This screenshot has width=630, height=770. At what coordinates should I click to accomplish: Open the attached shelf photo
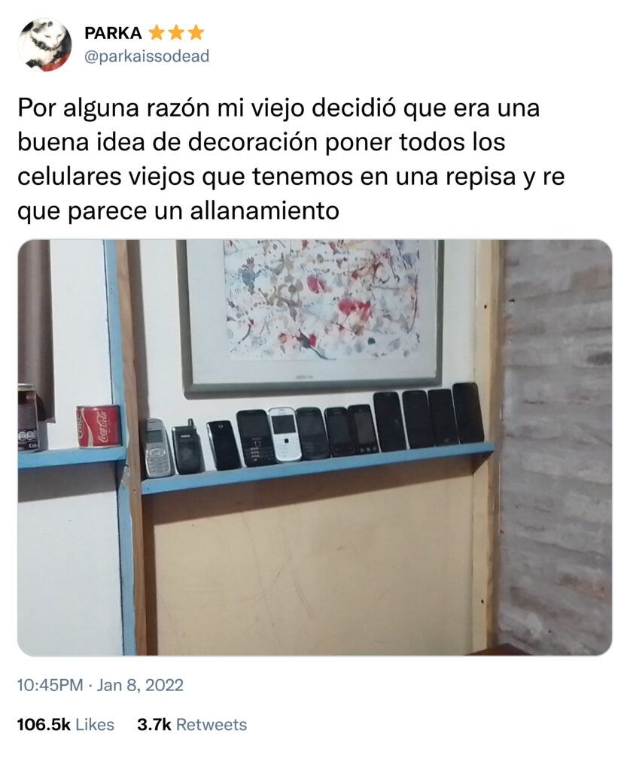tap(315, 447)
